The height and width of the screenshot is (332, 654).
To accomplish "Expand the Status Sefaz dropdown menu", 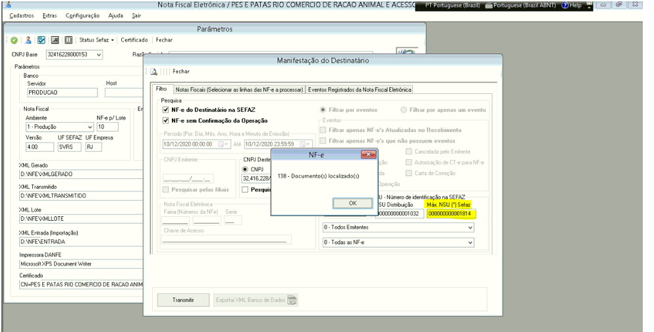I will [x=96, y=40].
